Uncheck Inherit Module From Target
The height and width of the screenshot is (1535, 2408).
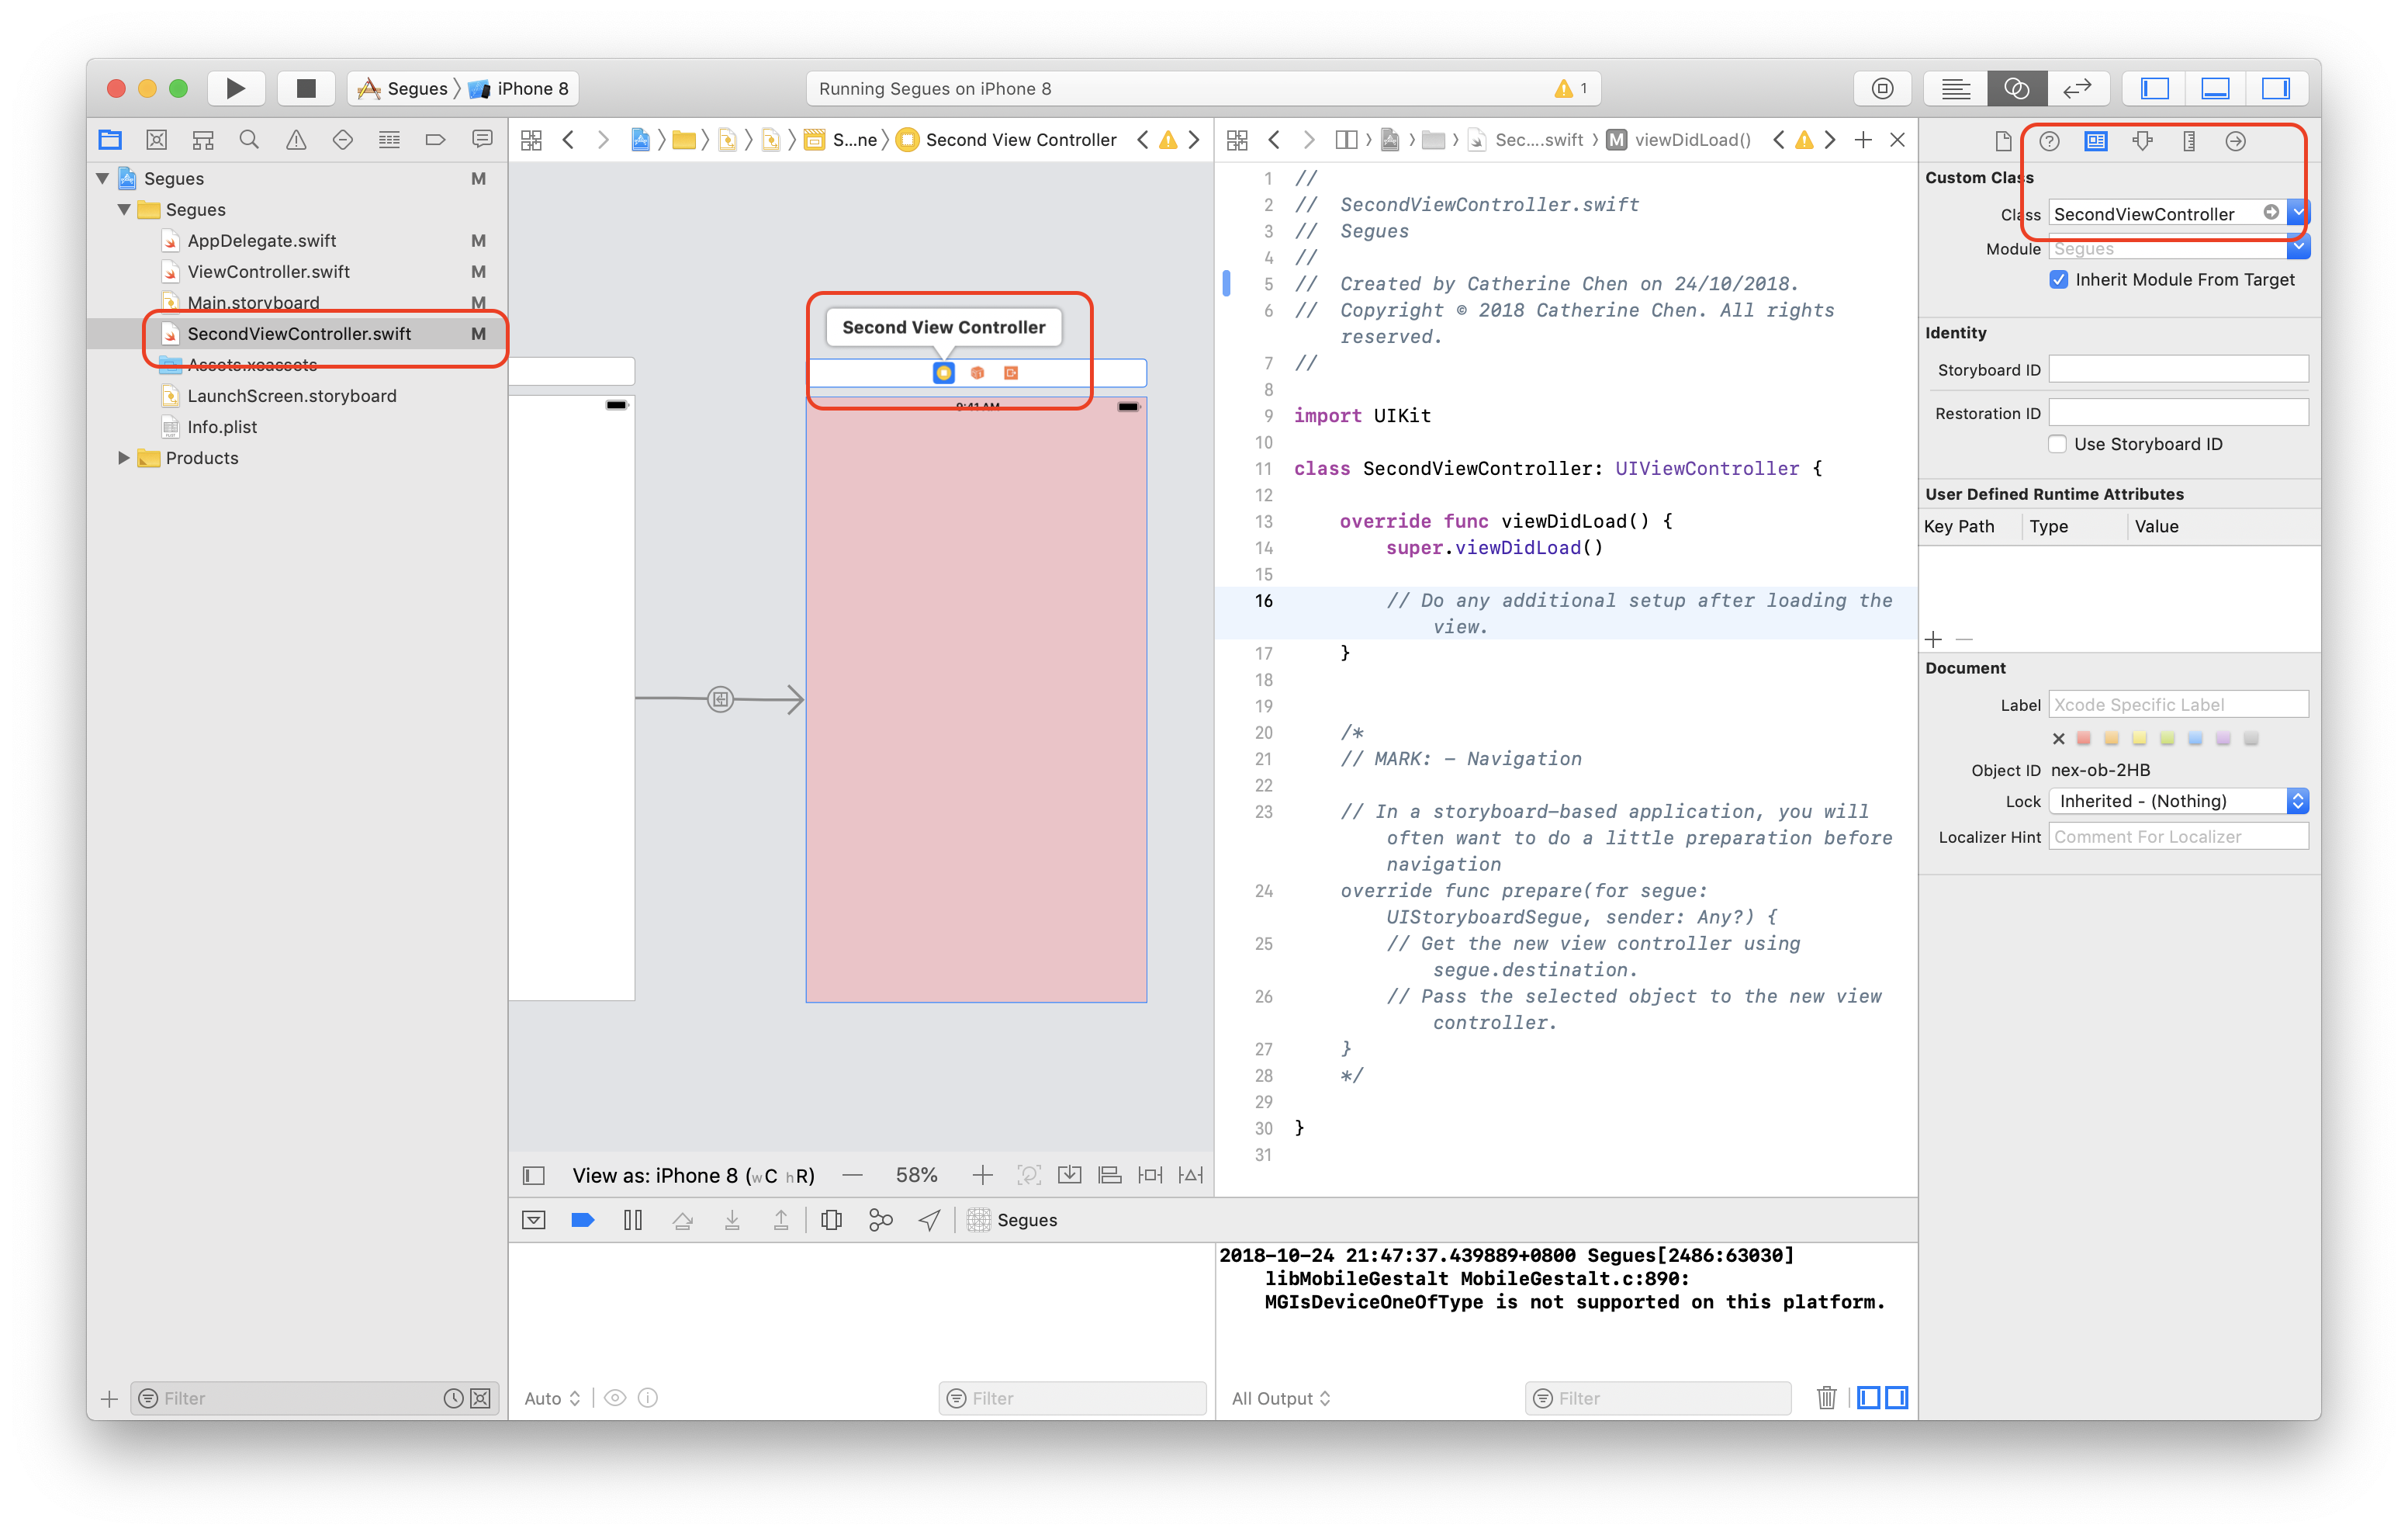tap(2059, 280)
